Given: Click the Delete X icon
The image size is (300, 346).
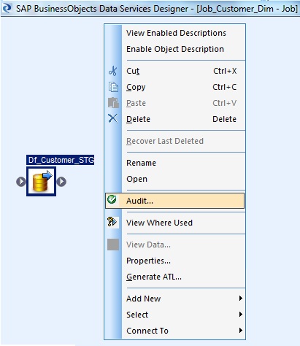Looking at the screenshot, I should pyautogui.click(x=113, y=119).
